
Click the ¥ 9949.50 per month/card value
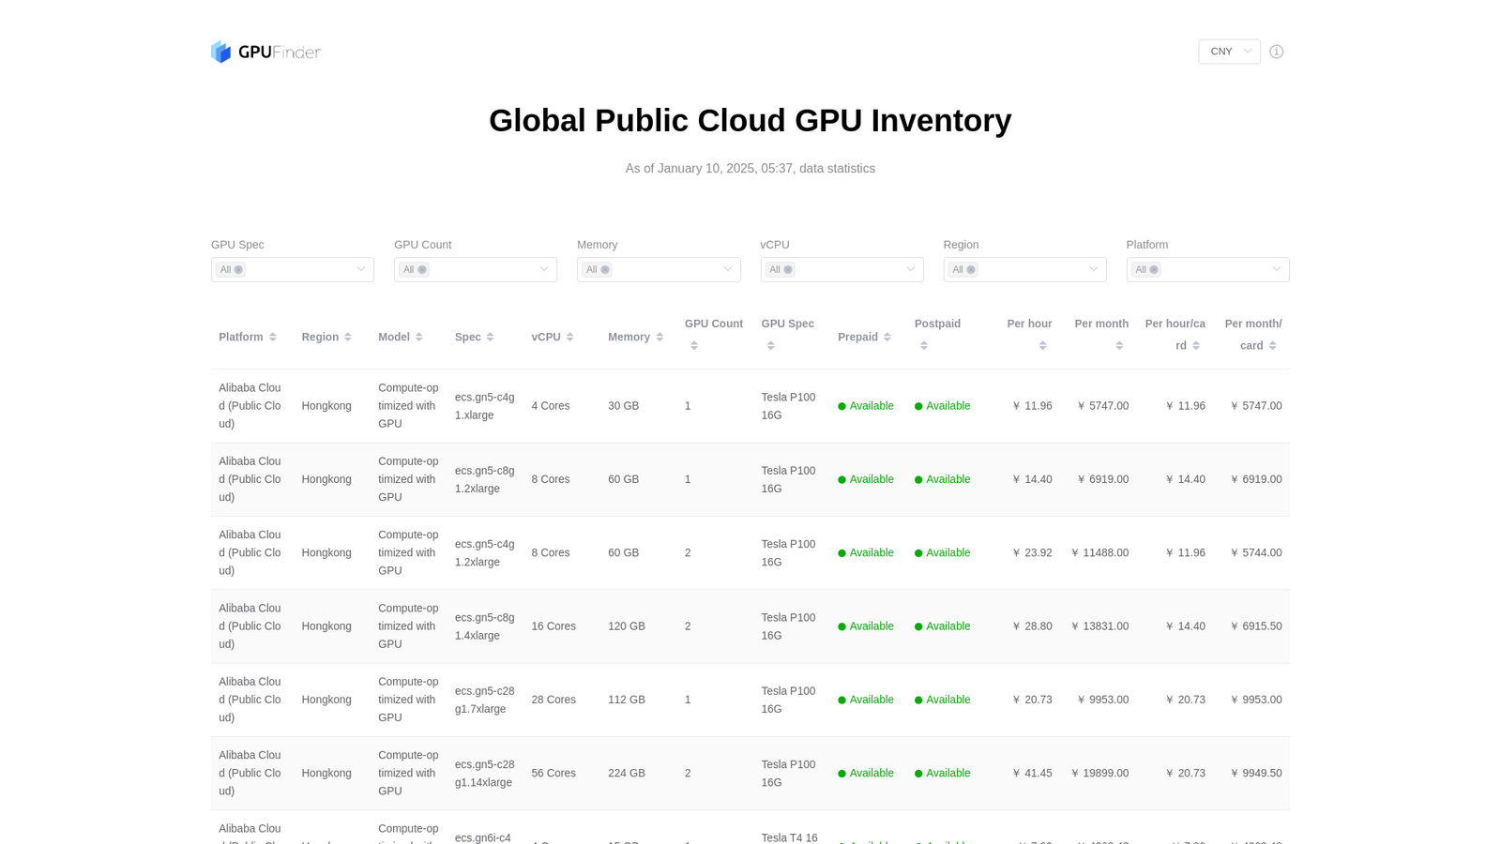[x=1256, y=774]
